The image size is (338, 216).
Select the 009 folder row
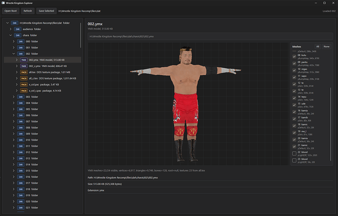43,134
